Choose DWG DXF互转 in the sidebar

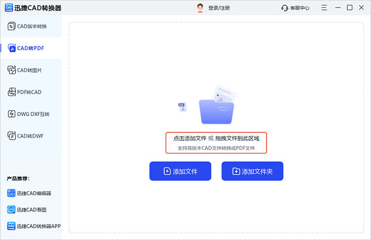point(31,114)
